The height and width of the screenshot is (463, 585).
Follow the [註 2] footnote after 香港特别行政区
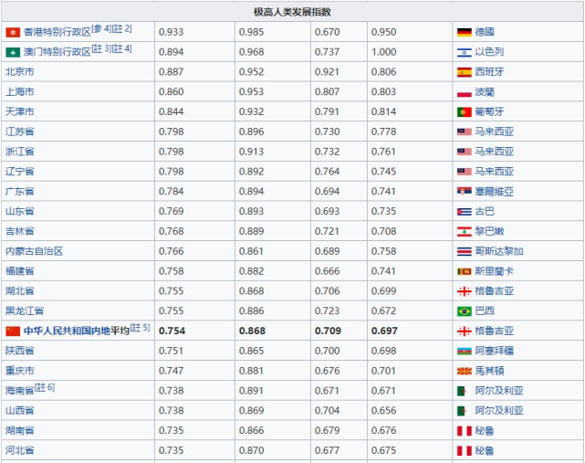[x=121, y=28]
